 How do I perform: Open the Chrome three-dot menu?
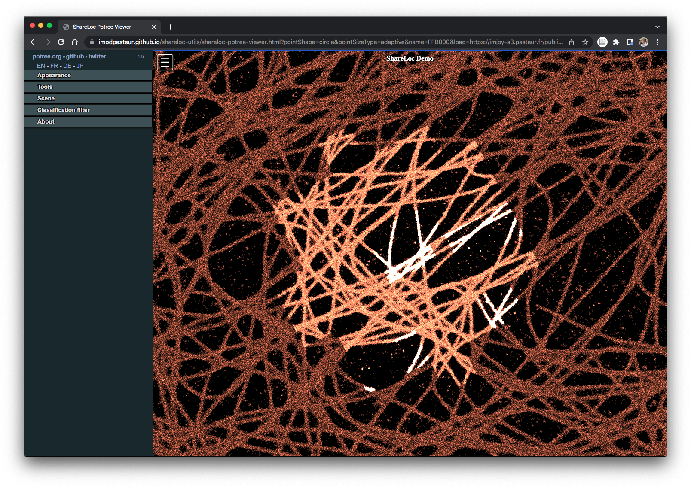click(x=657, y=42)
